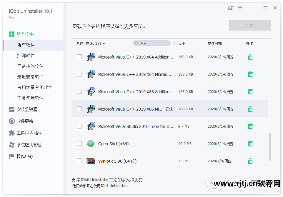Viewport: 283px width, 197px height.
Task: Click the 操作 column header
Action: [249, 44]
